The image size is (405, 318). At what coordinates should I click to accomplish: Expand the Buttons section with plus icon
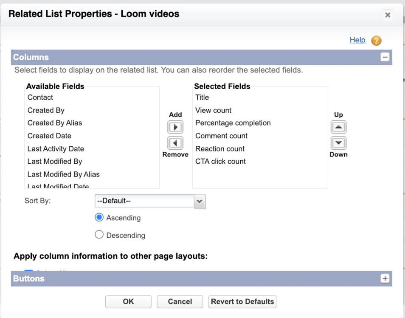[385, 279]
